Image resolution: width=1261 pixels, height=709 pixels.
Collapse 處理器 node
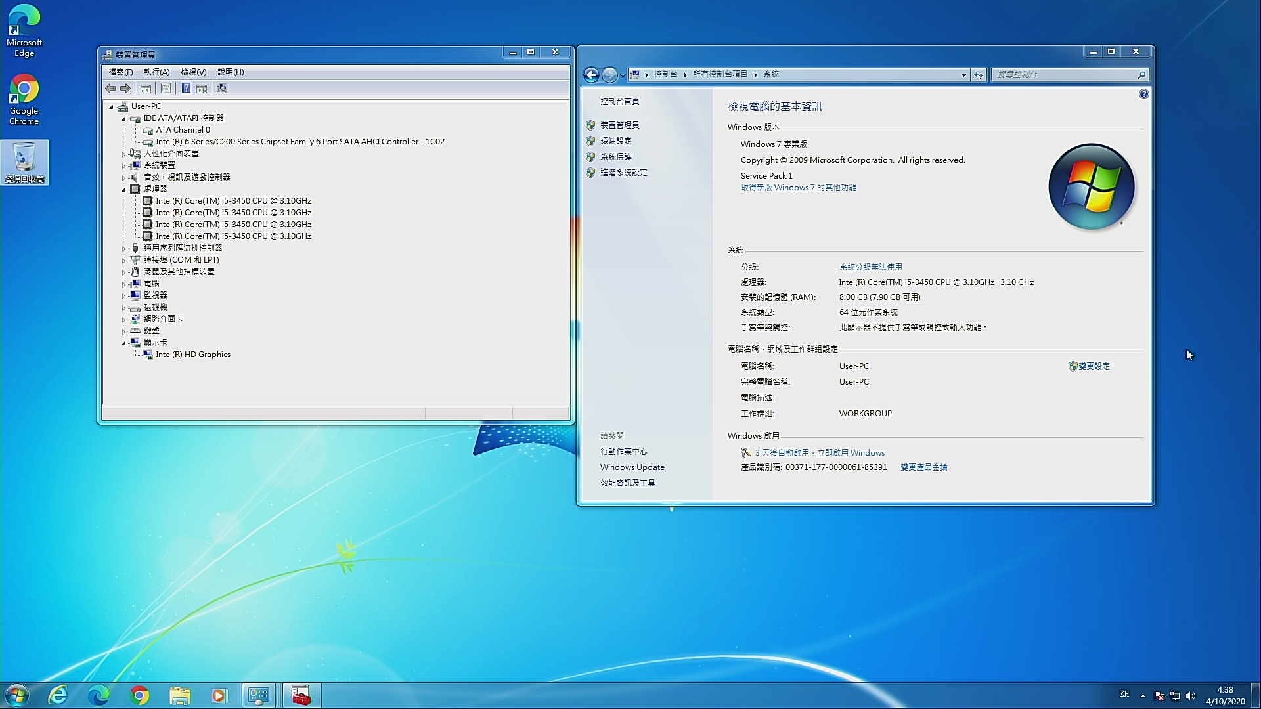tap(123, 189)
